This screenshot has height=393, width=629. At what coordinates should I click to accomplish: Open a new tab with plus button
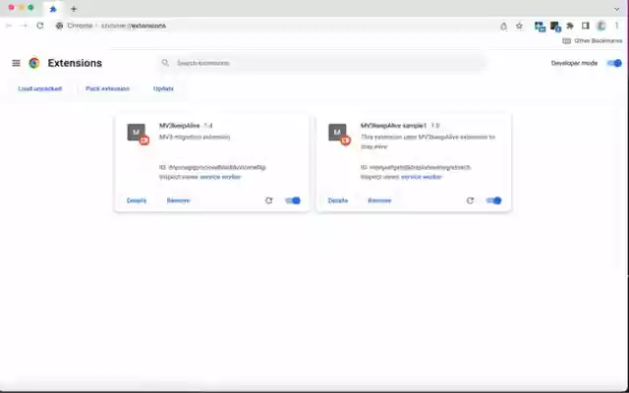tap(74, 9)
